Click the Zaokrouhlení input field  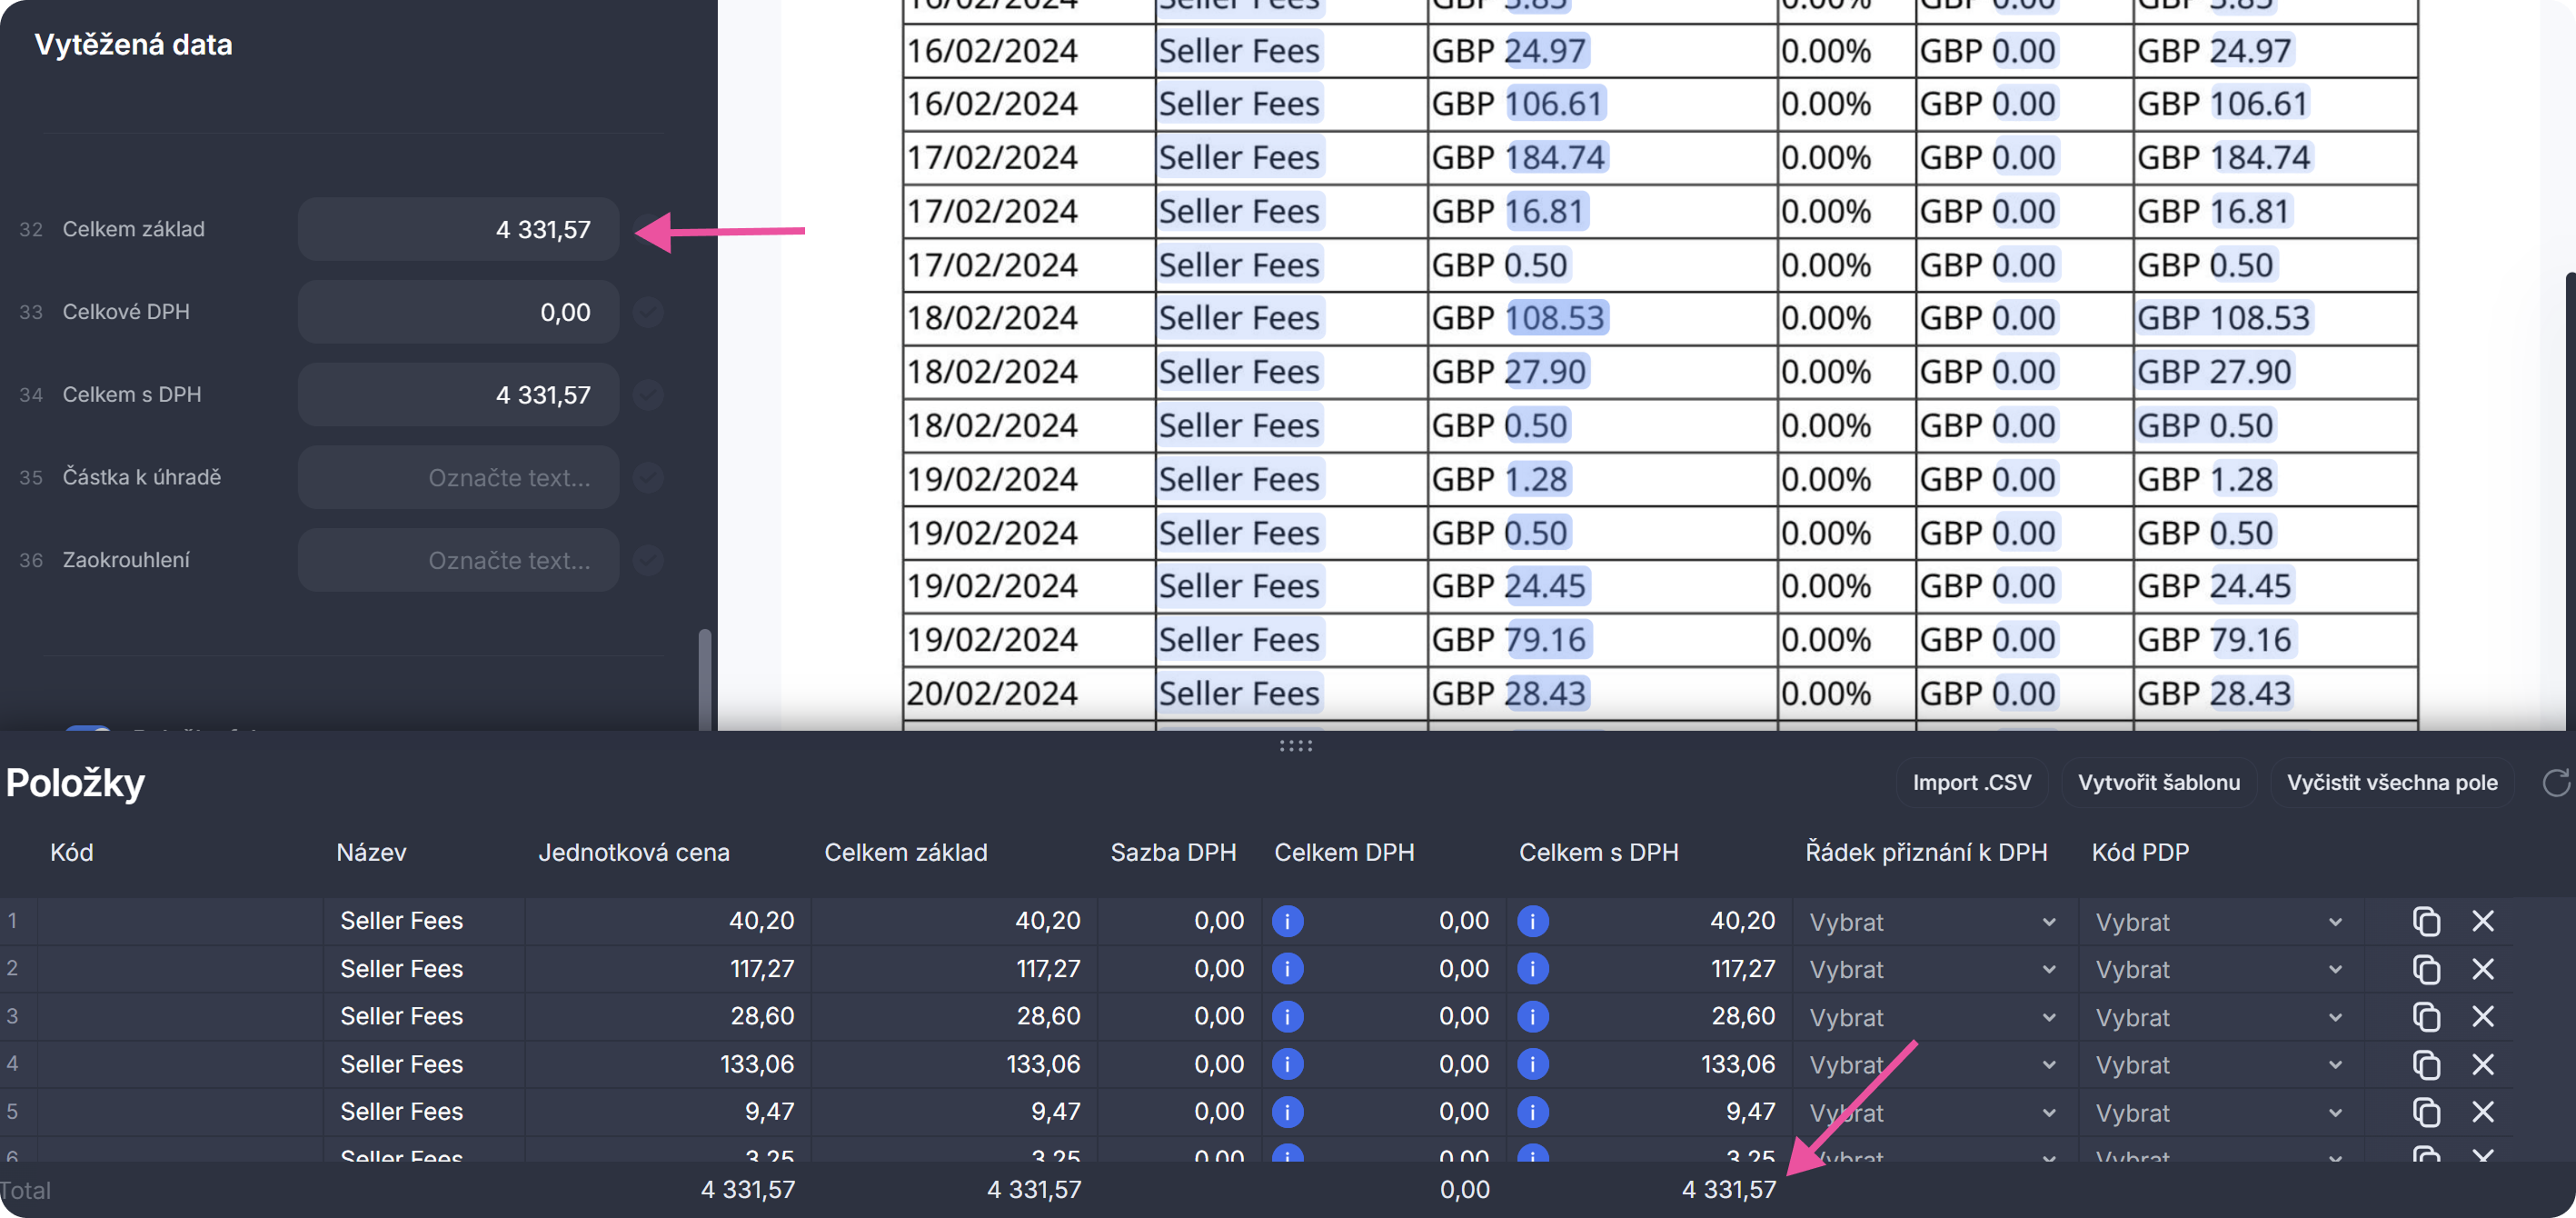(x=458, y=561)
